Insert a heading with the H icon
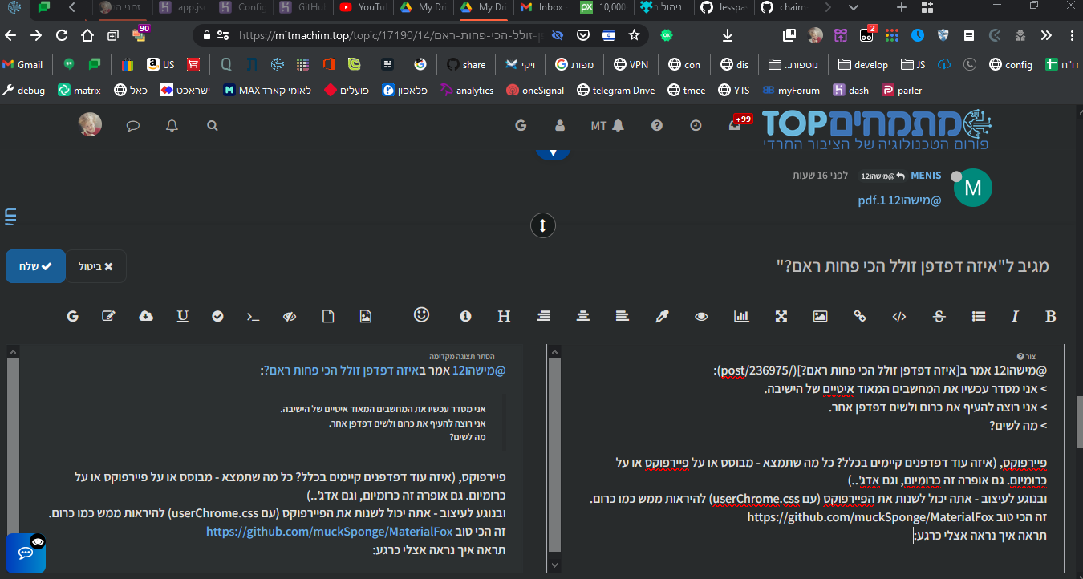This screenshot has width=1083, height=579. [504, 316]
